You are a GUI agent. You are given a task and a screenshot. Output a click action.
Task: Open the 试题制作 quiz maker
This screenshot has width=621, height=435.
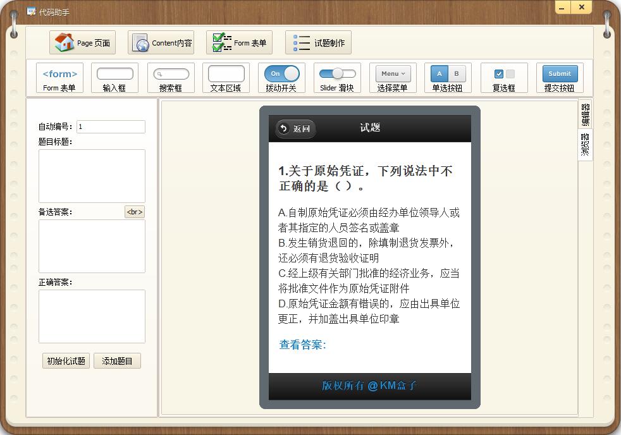click(x=318, y=42)
